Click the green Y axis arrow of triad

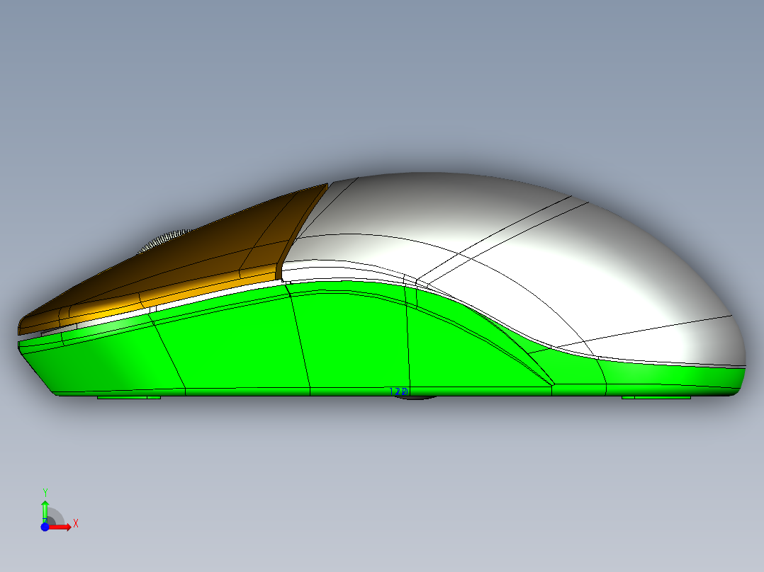[x=45, y=510]
